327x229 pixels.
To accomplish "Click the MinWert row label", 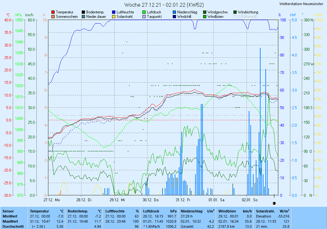I will pos(10,216).
